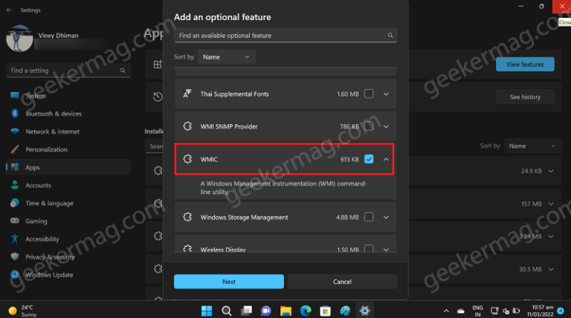Open Bluetooth & devices settings
571x318 pixels.
coord(54,114)
